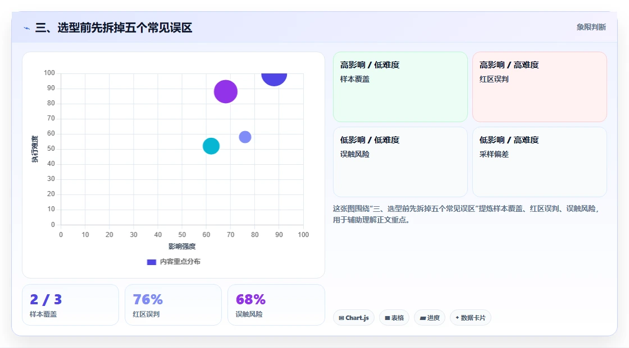The width and height of the screenshot is (629, 348).
Task: Select the 高影响 / 高难度 quadrant card
Action: tap(540, 87)
